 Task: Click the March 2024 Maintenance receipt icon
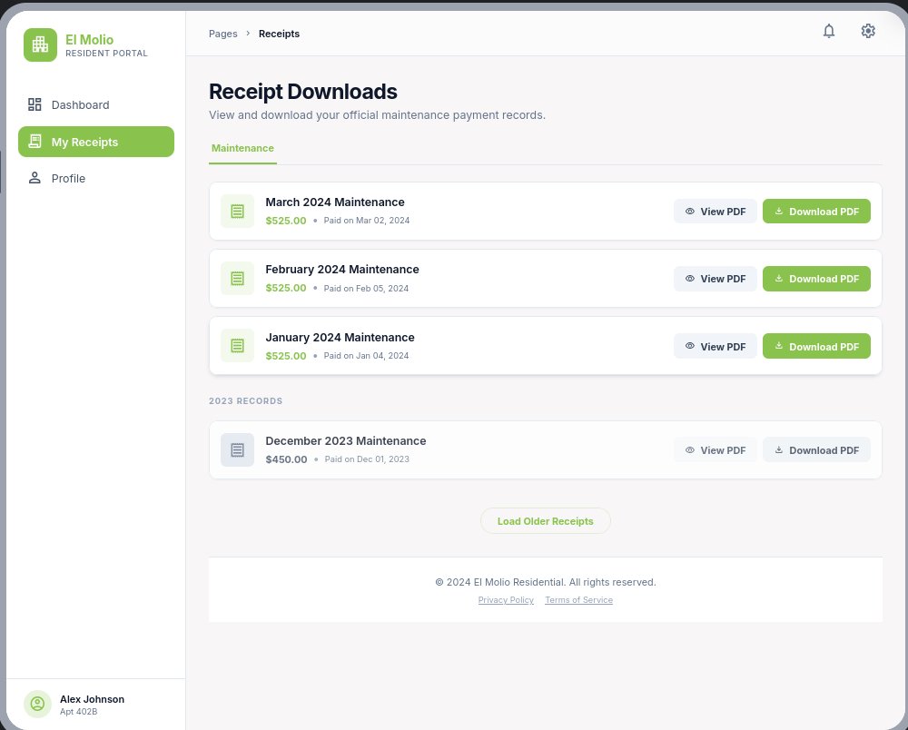[237, 212]
